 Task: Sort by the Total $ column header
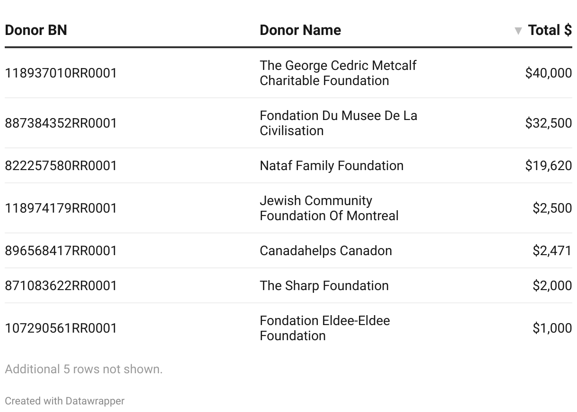[550, 30]
